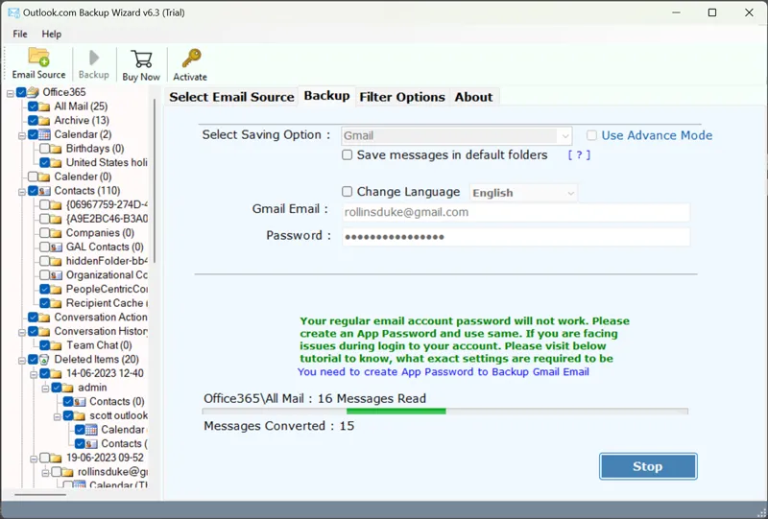The image size is (768, 519).
Task: Click the Recipient Cache folder icon
Action: 57,303
